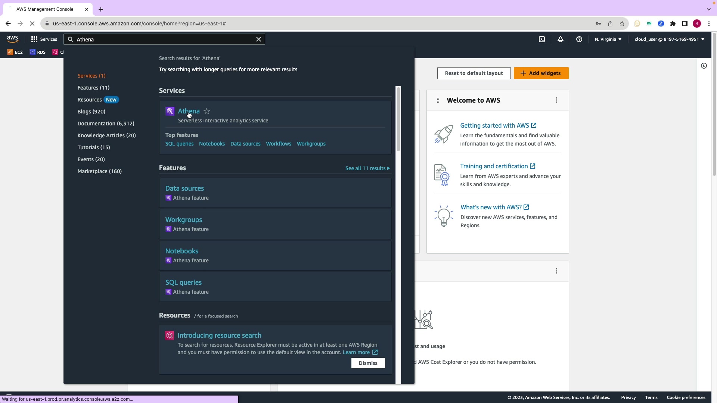This screenshot has height=403, width=717.
Task: Click the support help question icon
Action: (579, 39)
